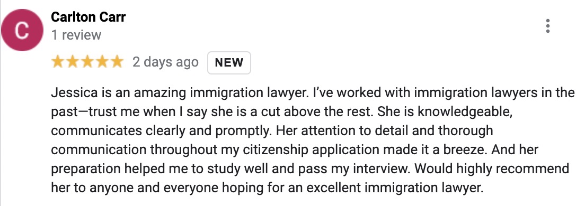The height and width of the screenshot is (206, 585).
Task: Click the line starting 'communicates clearly and promptly'
Action: (272, 131)
